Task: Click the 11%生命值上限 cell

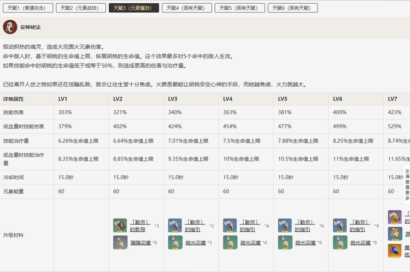Action: pyautogui.click(x=351, y=159)
